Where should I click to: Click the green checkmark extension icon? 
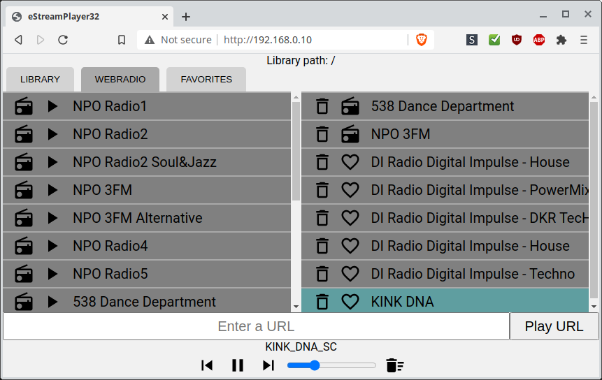point(494,40)
